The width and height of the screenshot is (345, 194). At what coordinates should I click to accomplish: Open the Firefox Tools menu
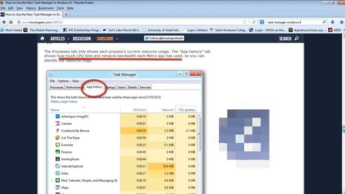60,8
